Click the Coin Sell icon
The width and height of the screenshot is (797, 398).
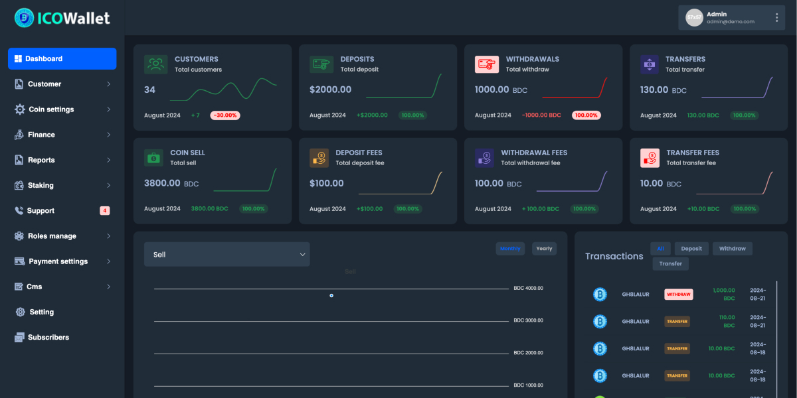pos(155,157)
